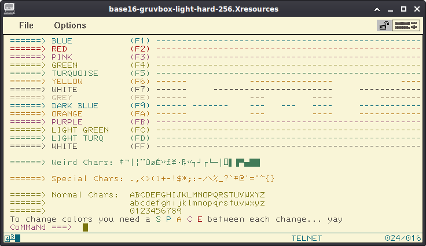The width and height of the screenshot is (426, 246).
Task: Click the RED label text
Action: click(59, 49)
